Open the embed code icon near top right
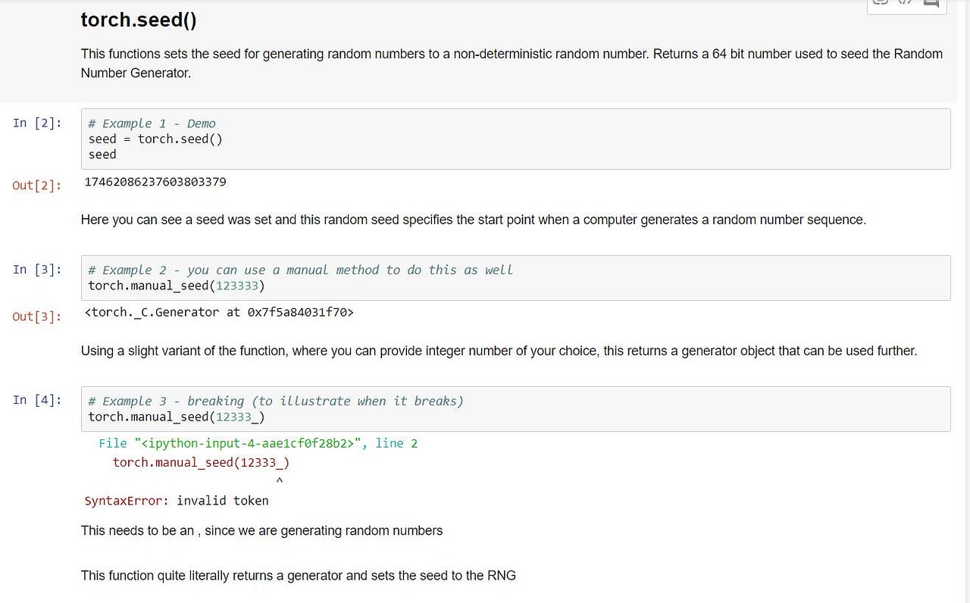The image size is (970, 603). (x=906, y=3)
